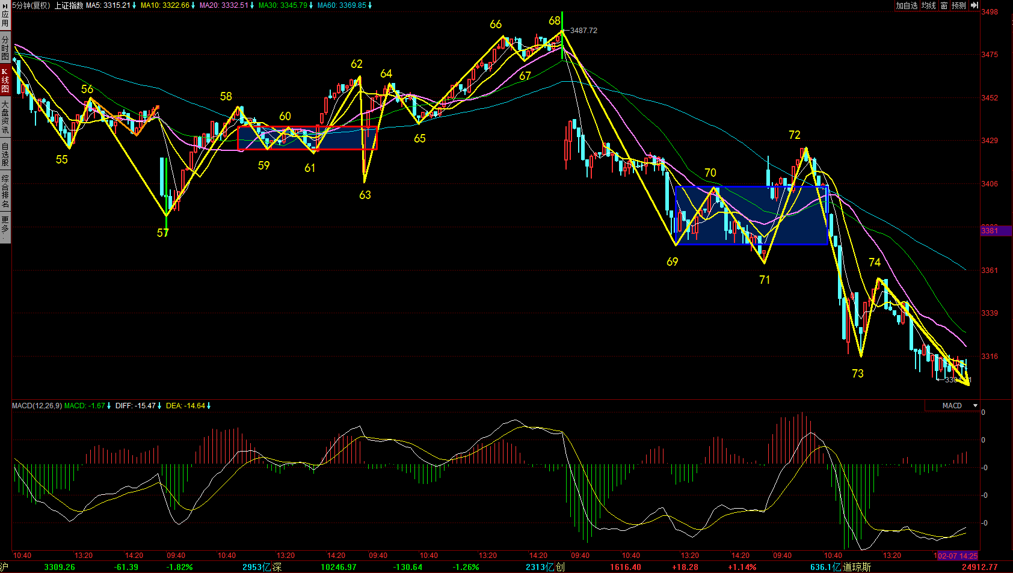Click the MA60 down arrow indicator
The width and height of the screenshot is (1013, 573).
tap(370, 5)
